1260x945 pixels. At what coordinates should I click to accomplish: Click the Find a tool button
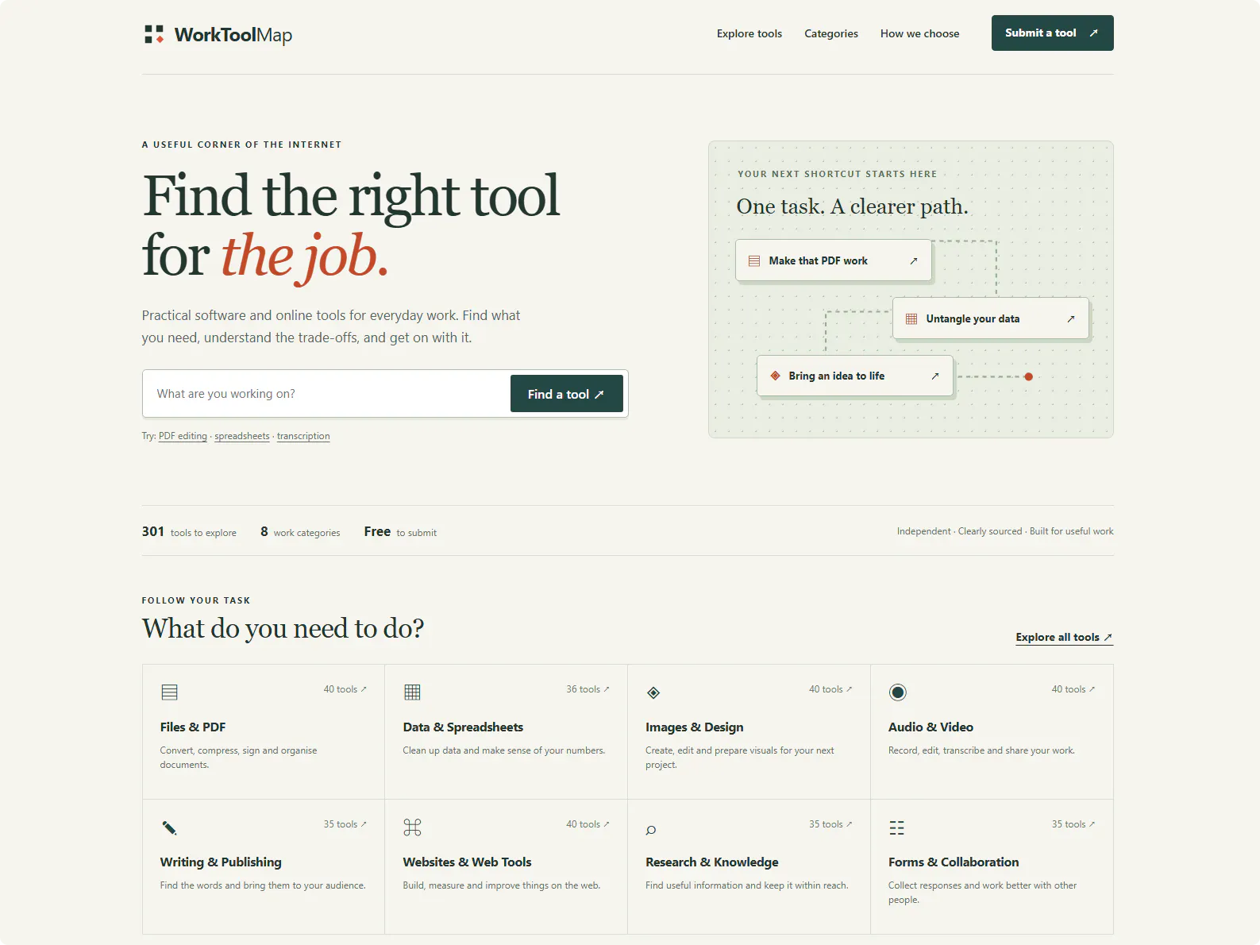[566, 394]
